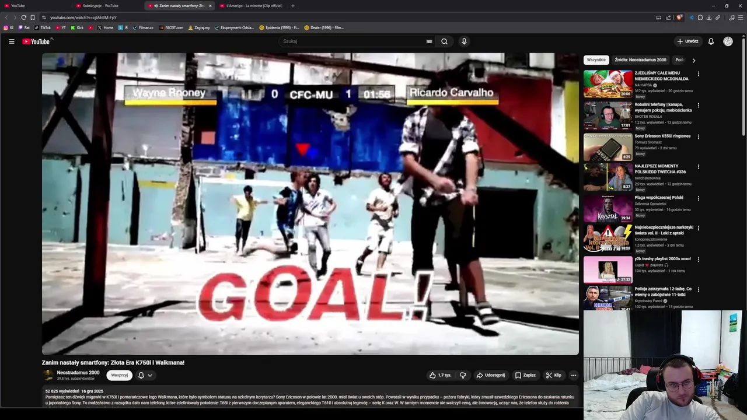The image size is (747, 420).
Task: Open Brave Shields lion icon
Action: pos(679,17)
